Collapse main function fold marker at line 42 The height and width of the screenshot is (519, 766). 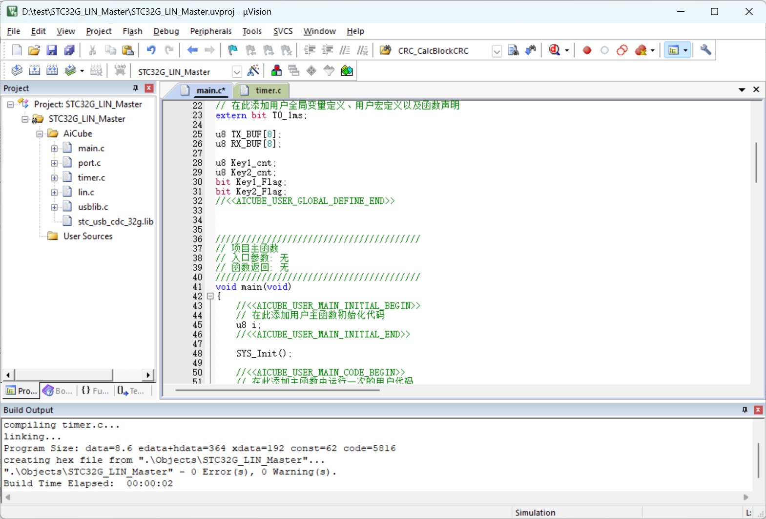(210, 296)
